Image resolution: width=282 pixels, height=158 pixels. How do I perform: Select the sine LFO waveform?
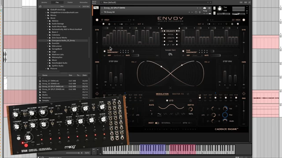(159, 114)
